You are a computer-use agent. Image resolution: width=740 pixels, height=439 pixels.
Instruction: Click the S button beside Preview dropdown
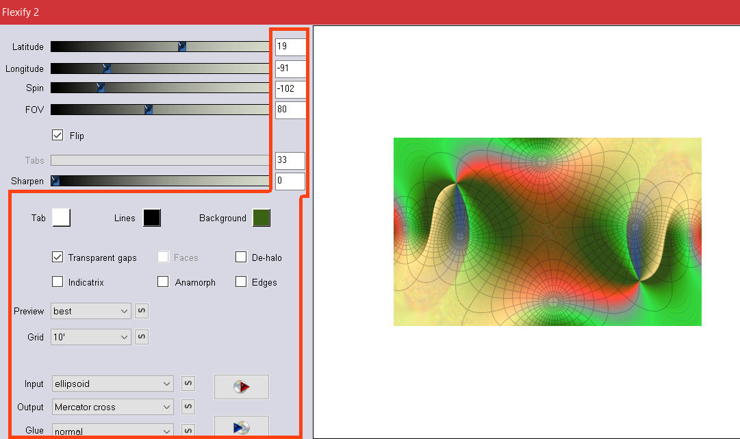coord(141,311)
